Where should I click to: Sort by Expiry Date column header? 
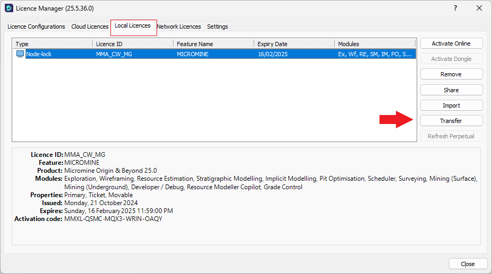(x=295, y=44)
